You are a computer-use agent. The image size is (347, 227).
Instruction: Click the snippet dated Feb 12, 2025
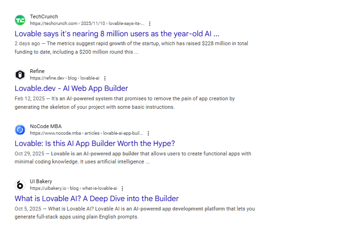coord(125,103)
